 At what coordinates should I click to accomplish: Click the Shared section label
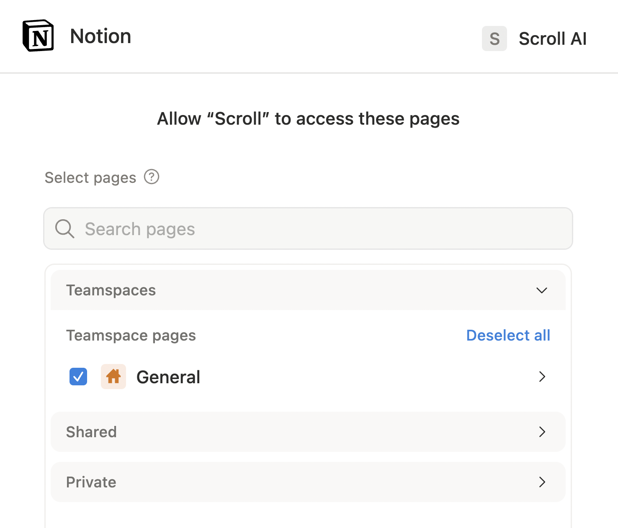coord(91,432)
